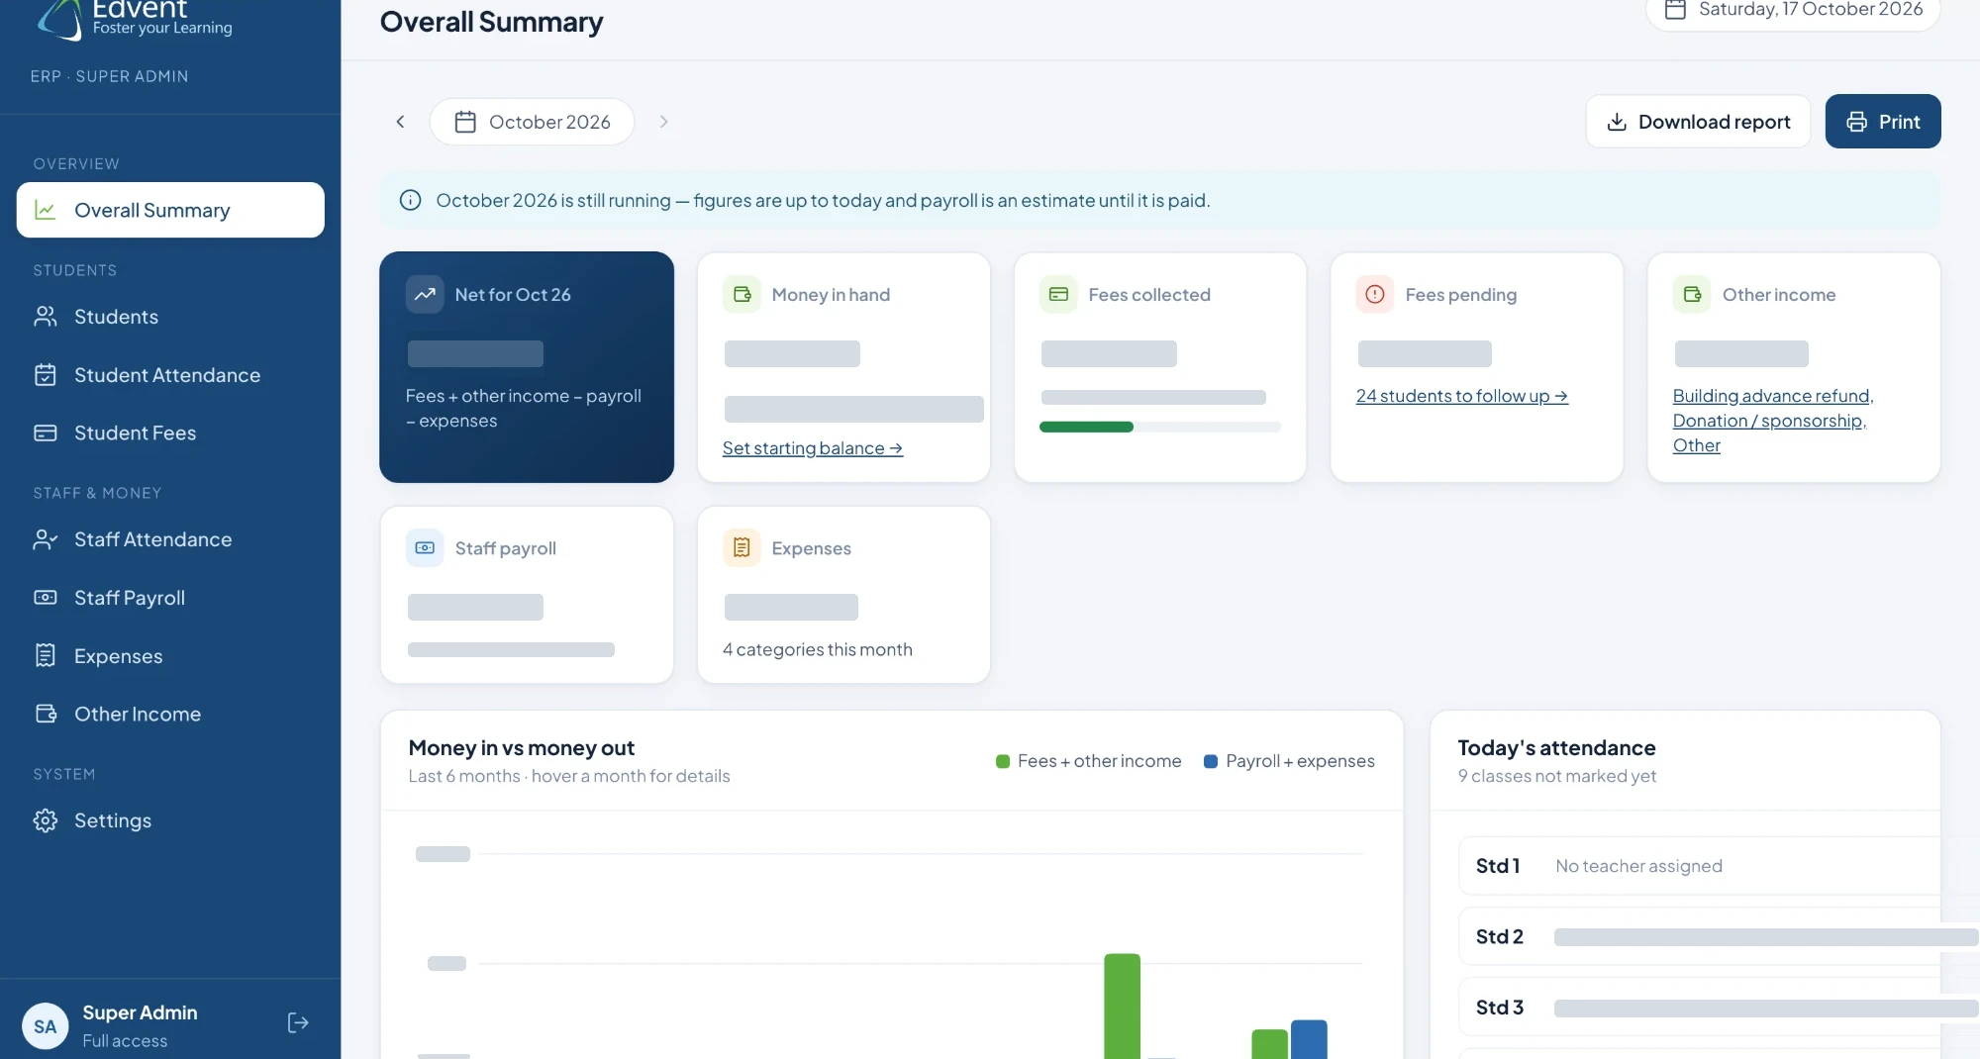Click the Other link under Other income
Viewport: 1980px width, 1059px height.
coord(1697,445)
